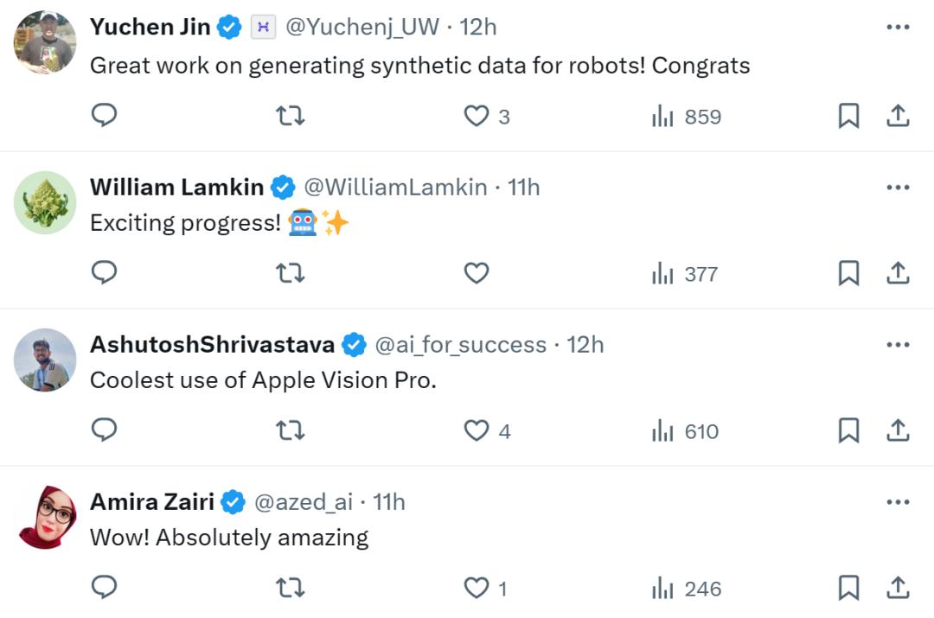Repost William Lamkin's "Exciting progress" tweet

click(290, 273)
